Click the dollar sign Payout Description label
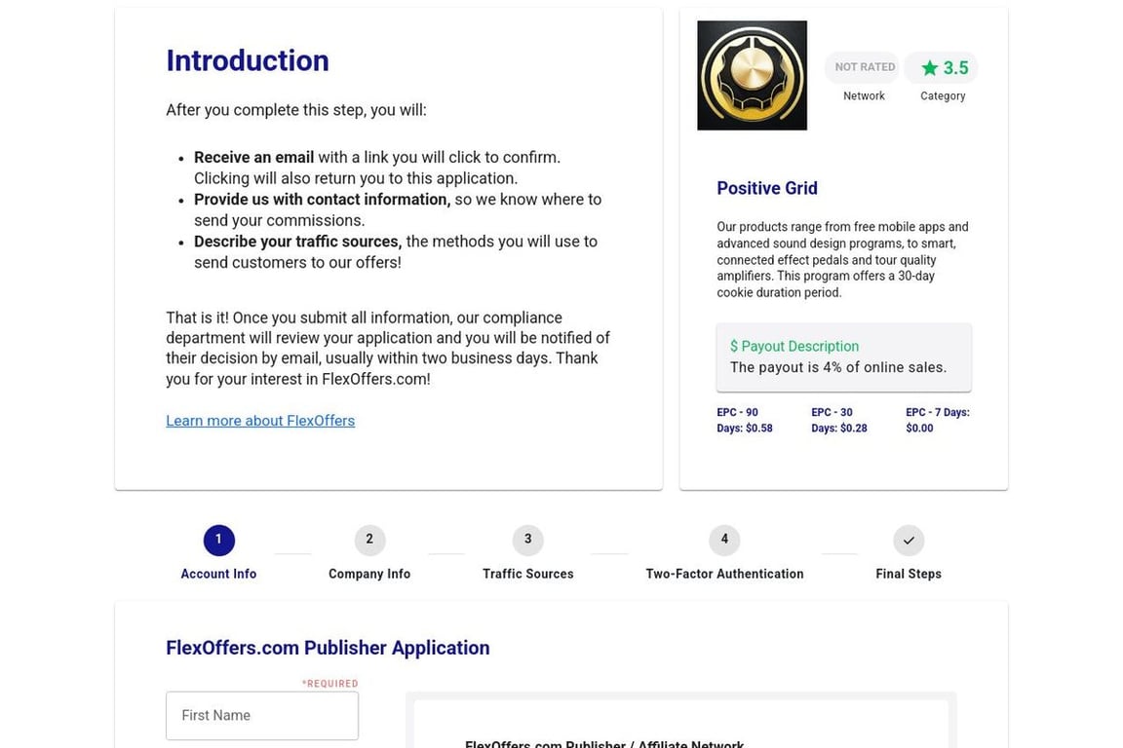Screen dimensions: 1123x748 pos(794,347)
